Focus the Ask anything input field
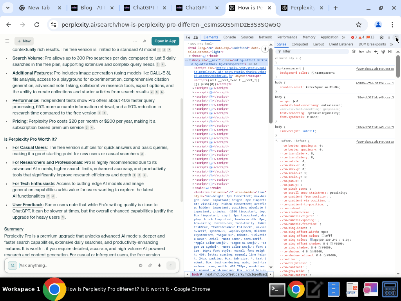The image size is (401, 301). coord(77,265)
